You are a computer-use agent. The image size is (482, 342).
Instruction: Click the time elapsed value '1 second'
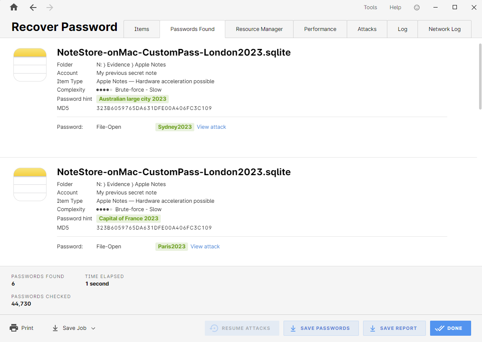pyautogui.click(x=97, y=283)
